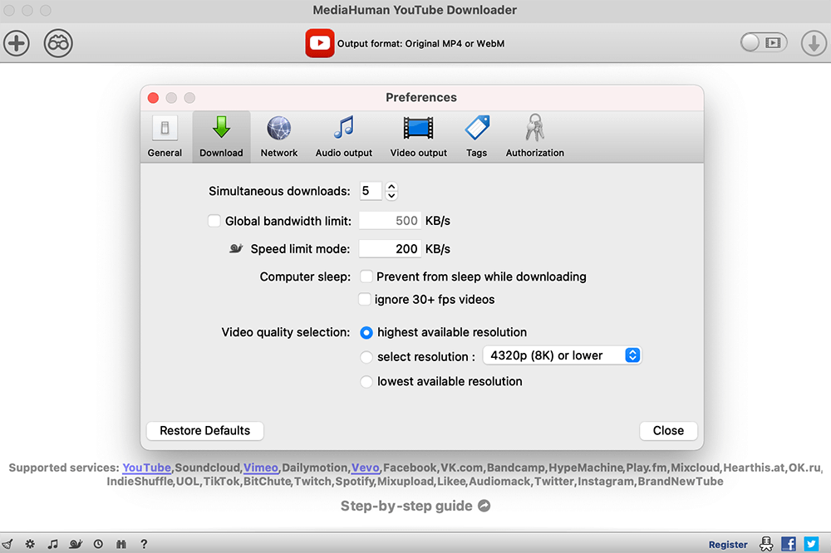Check Prevent from sleep while downloading
The image size is (831, 553).
click(366, 276)
